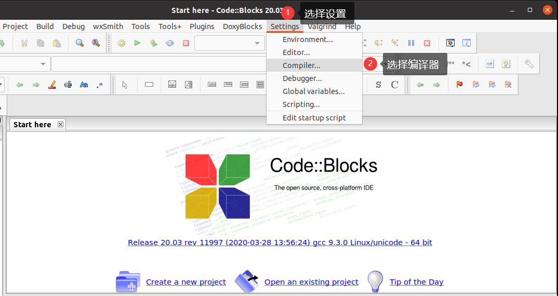Click the Rebuild blue arrows icon
Image resolution: width=558 pixels, height=296 pixels.
tap(170, 43)
